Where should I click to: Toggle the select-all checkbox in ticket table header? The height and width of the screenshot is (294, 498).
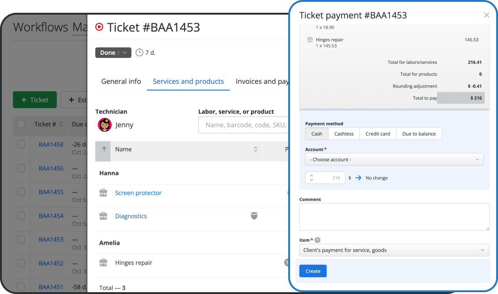coord(21,124)
